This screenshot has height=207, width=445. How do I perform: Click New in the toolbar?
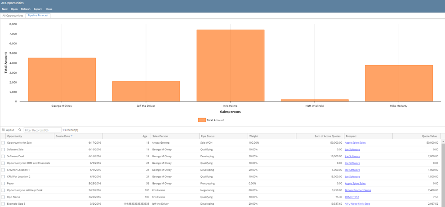5,9
